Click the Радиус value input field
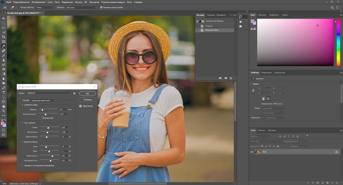The image size is (343, 185). tap(63, 109)
